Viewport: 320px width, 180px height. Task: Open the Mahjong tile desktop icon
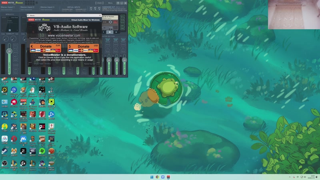[x=52, y=127]
